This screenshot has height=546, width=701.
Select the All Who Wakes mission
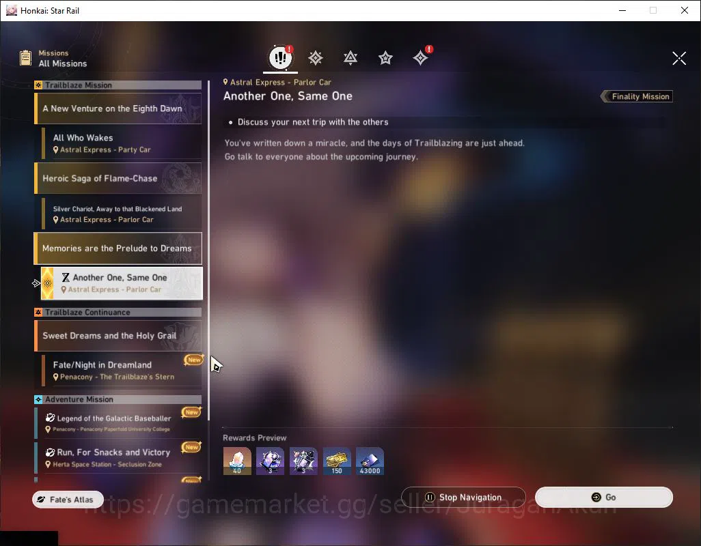point(122,143)
